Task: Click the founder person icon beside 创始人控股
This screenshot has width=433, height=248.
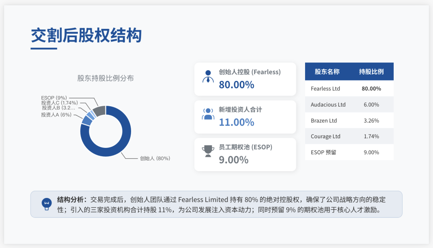Action: [208, 77]
